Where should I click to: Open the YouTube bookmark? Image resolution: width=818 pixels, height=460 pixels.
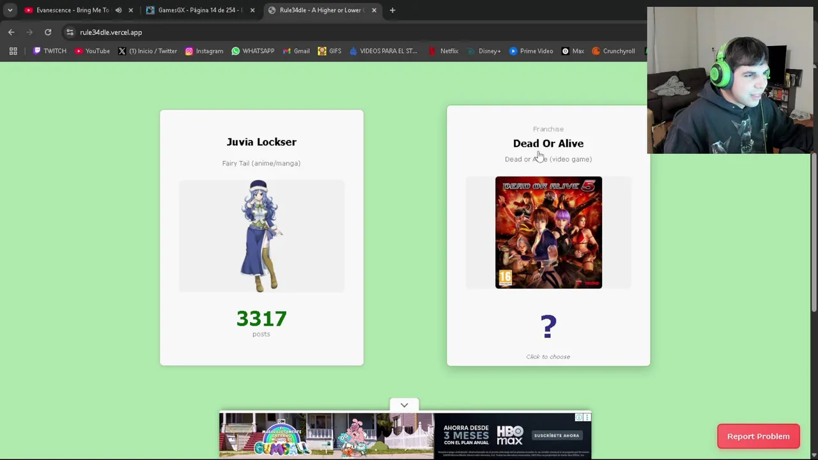click(x=92, y=51)
